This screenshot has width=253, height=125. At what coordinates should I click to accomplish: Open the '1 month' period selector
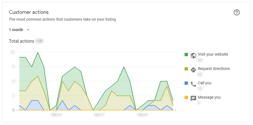[16, 30]
